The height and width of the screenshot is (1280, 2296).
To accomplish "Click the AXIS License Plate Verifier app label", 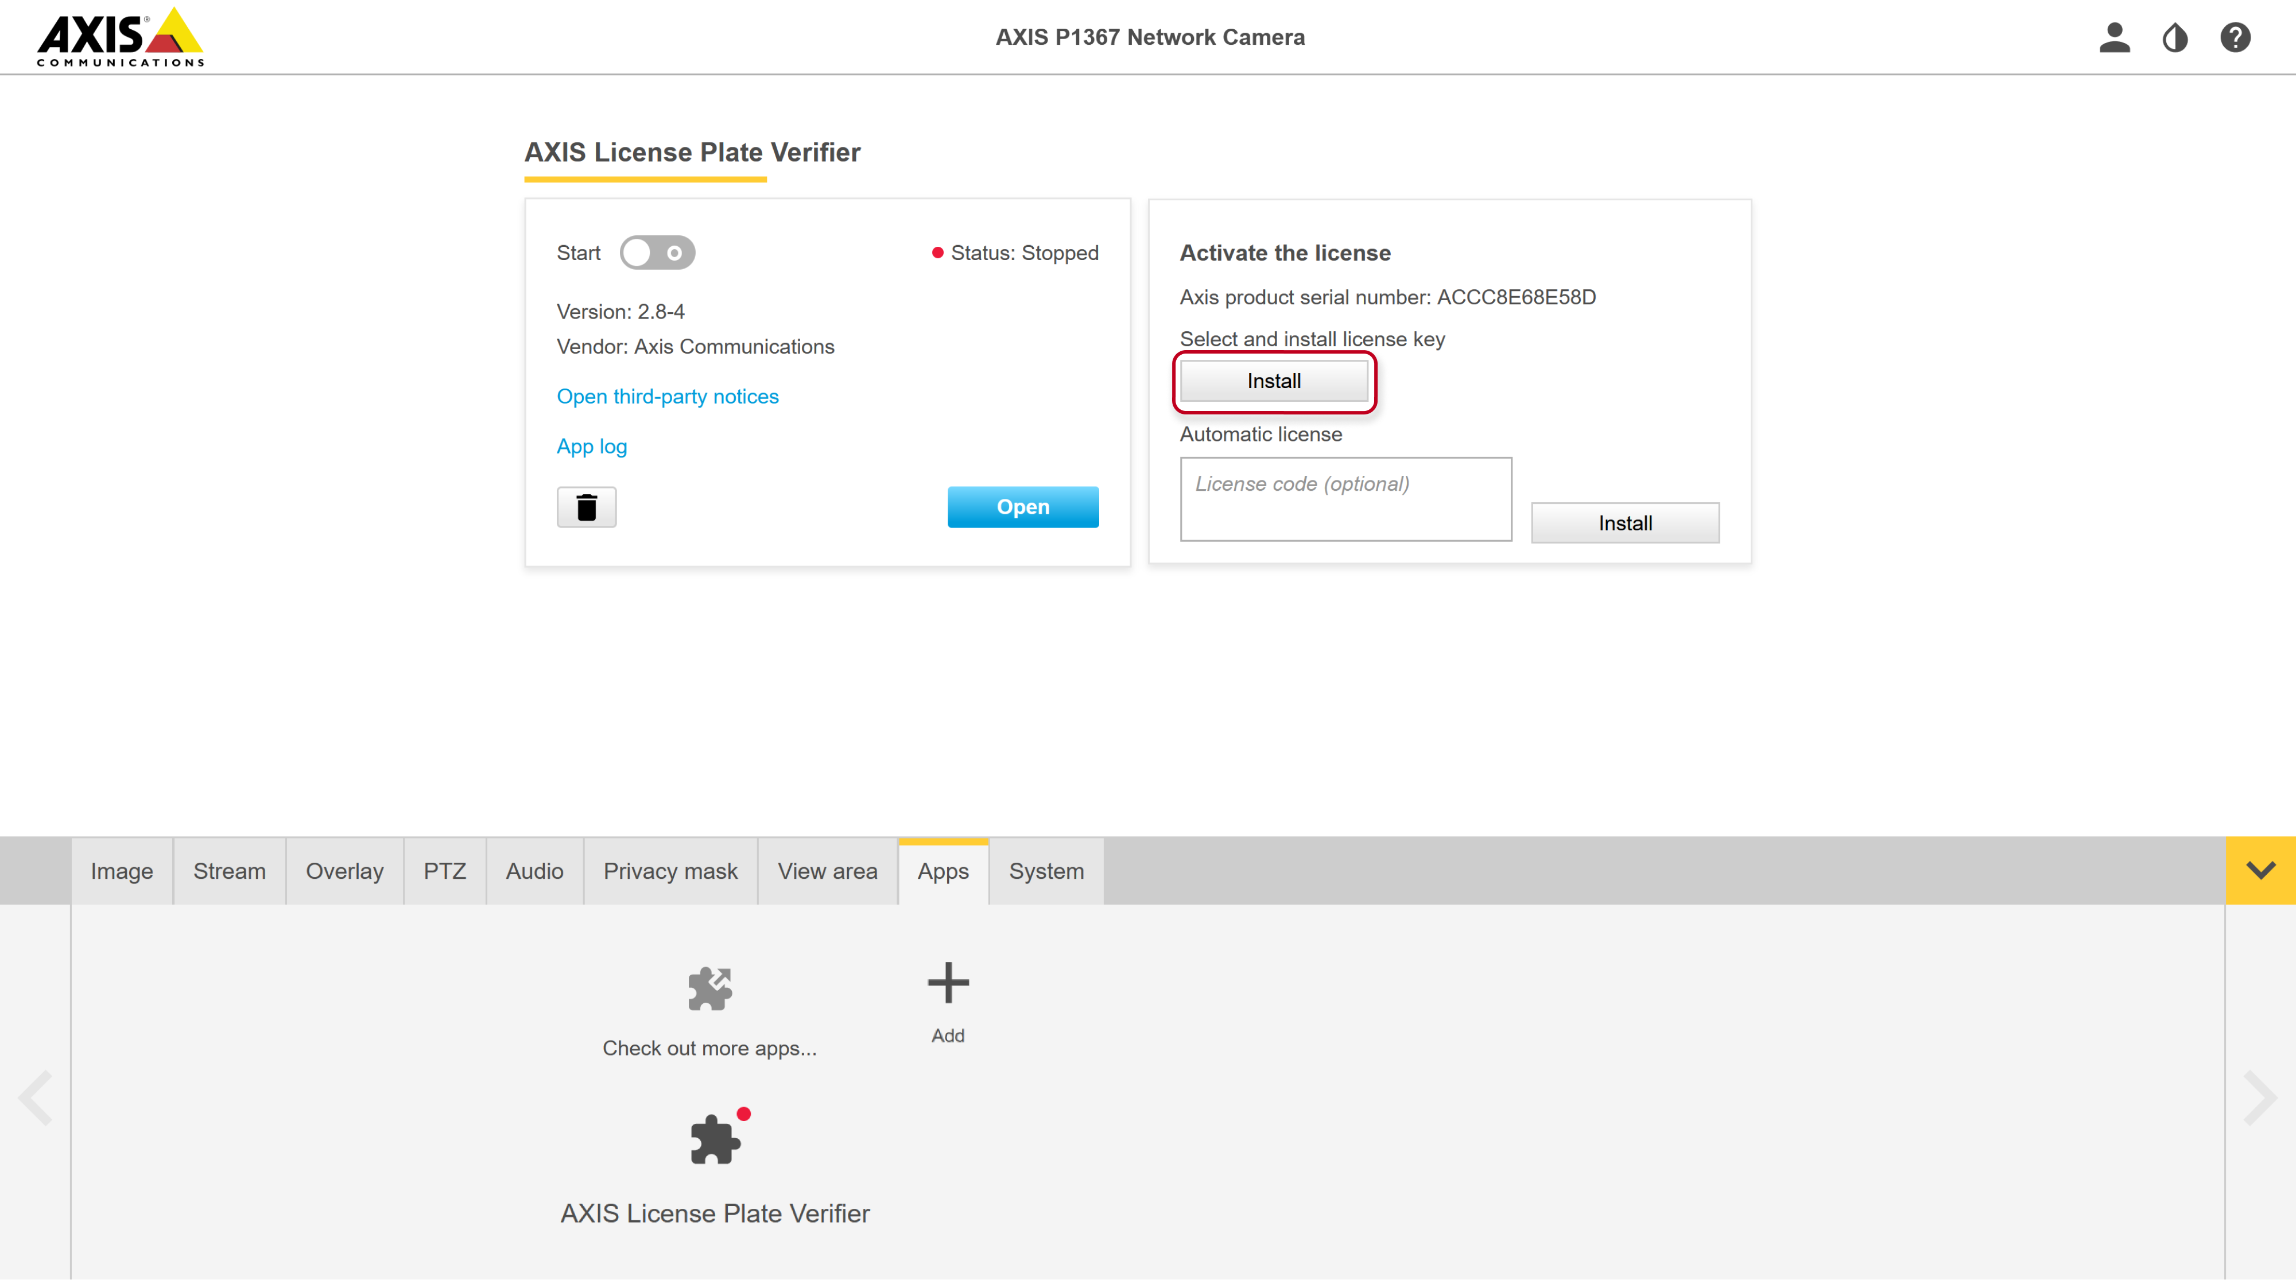I will (715, 1213).
